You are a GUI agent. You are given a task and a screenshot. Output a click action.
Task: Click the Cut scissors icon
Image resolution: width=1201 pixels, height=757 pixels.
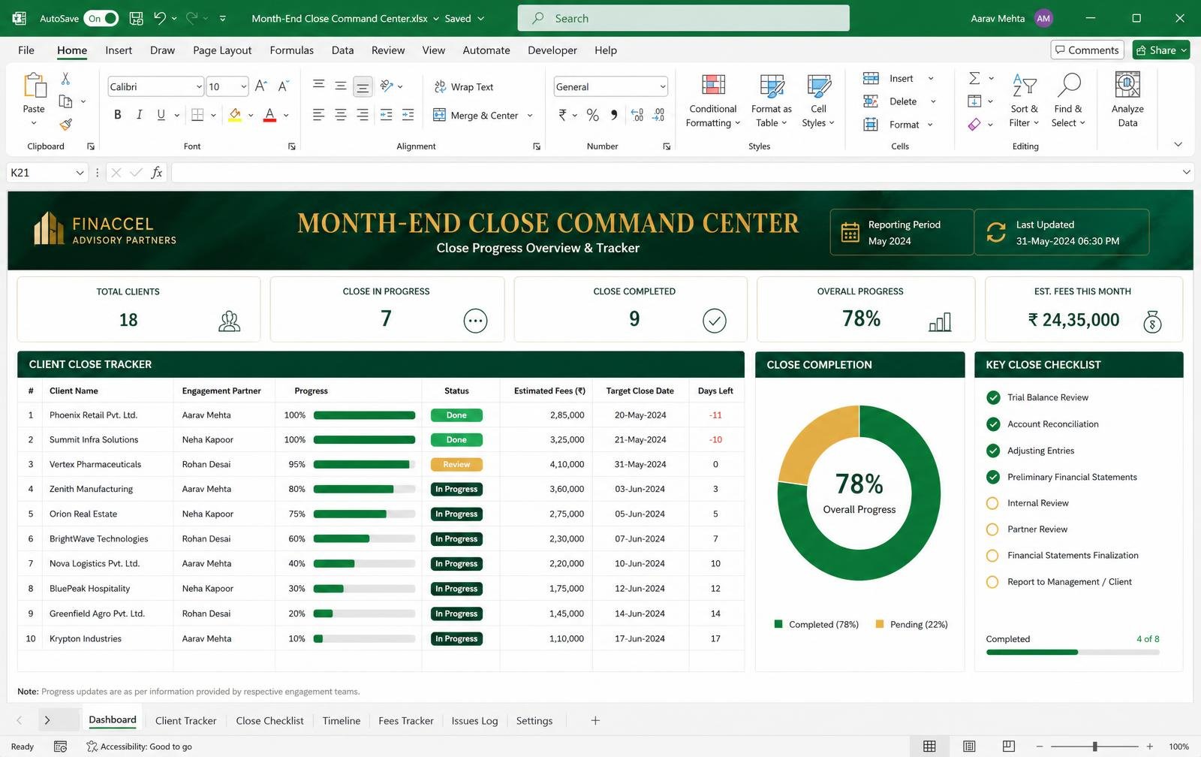click(65, 78)
